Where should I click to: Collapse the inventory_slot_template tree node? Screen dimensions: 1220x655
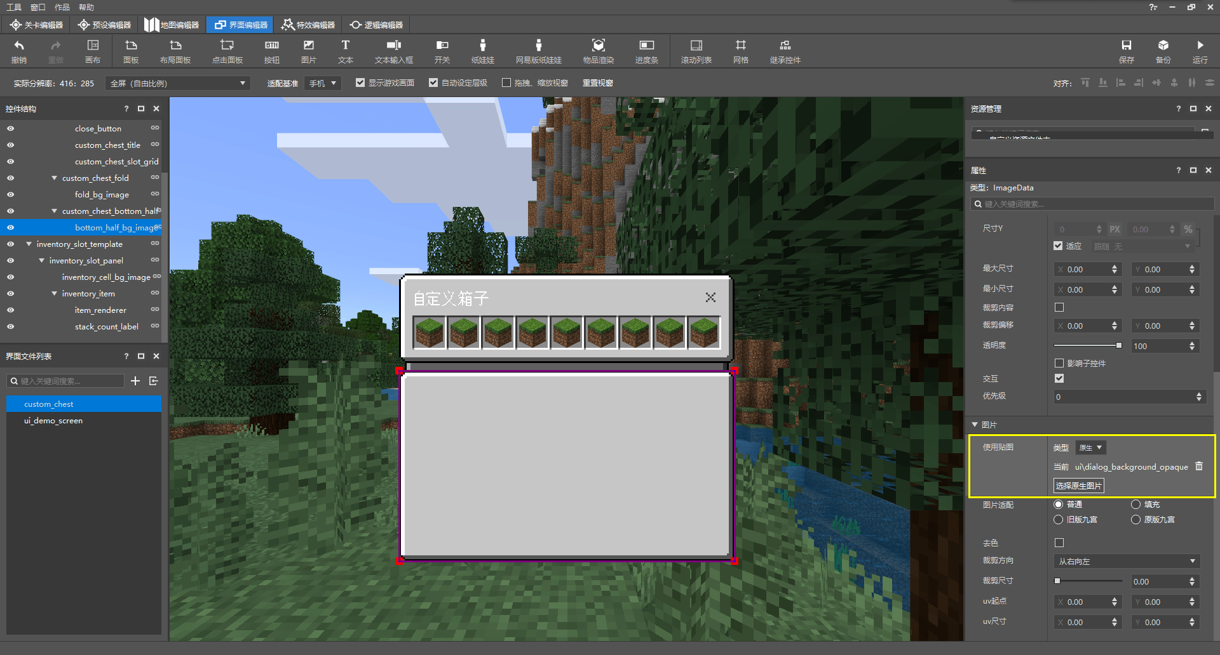29,244
